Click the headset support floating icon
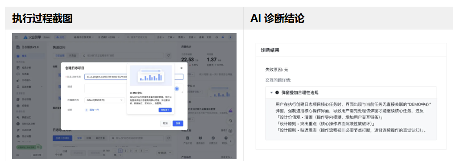This screenshot has height=161, width=453. [x=230, y=120]
